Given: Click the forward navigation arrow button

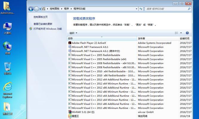Looking at the screenshot, I should coord(36,9).
